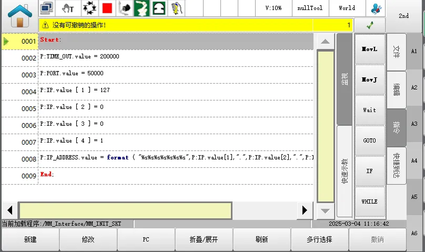Insert a GOTO instruction
Viewport: 425px width, 252px height.
(x=370, y=140)
